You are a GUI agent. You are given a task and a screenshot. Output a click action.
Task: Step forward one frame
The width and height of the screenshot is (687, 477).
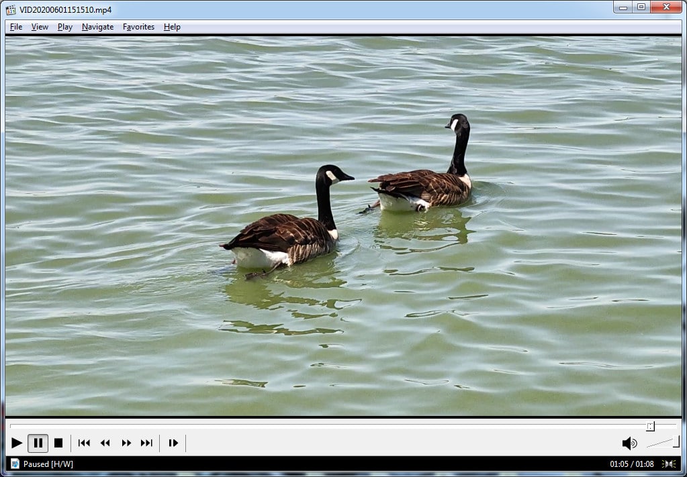click(173, 443)
